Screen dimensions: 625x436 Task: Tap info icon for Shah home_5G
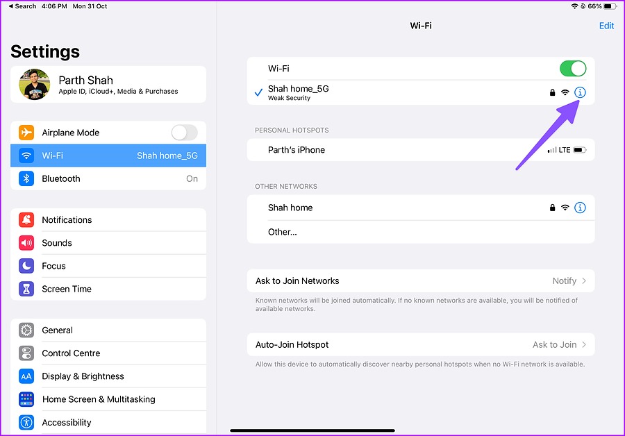tap(581, 92)
